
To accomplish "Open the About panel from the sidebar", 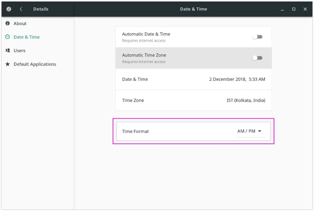I will [x=20, y=24].
